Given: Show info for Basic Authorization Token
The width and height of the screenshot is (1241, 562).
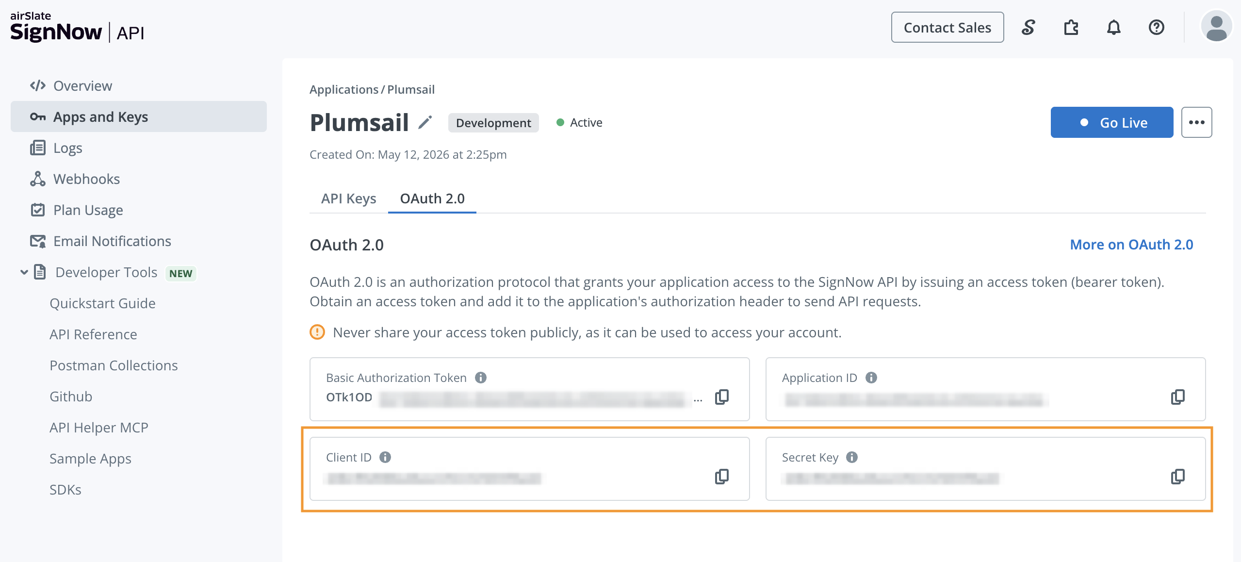Looking at the screenshot, I should tap(481, 378).
